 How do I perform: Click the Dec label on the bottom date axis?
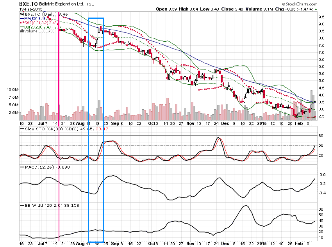click(225, 243)
